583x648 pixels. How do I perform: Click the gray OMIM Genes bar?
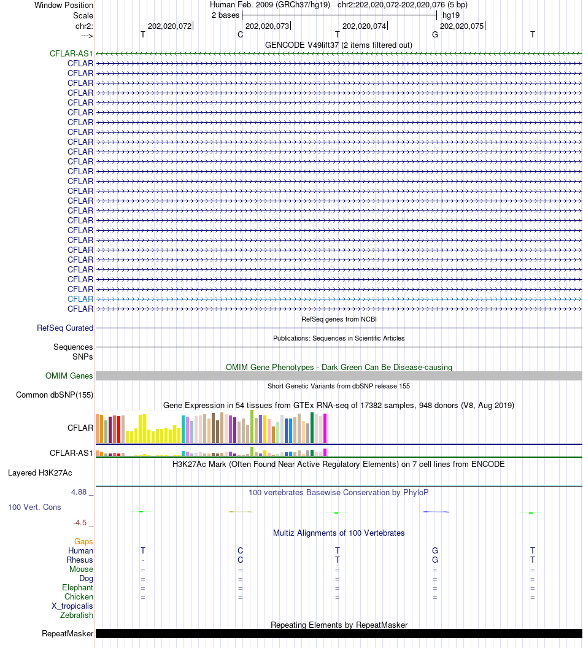pyautogui.click(x=339, y=376)
